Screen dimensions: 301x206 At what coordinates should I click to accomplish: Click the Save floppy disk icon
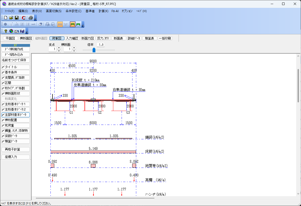pos(17,18)
